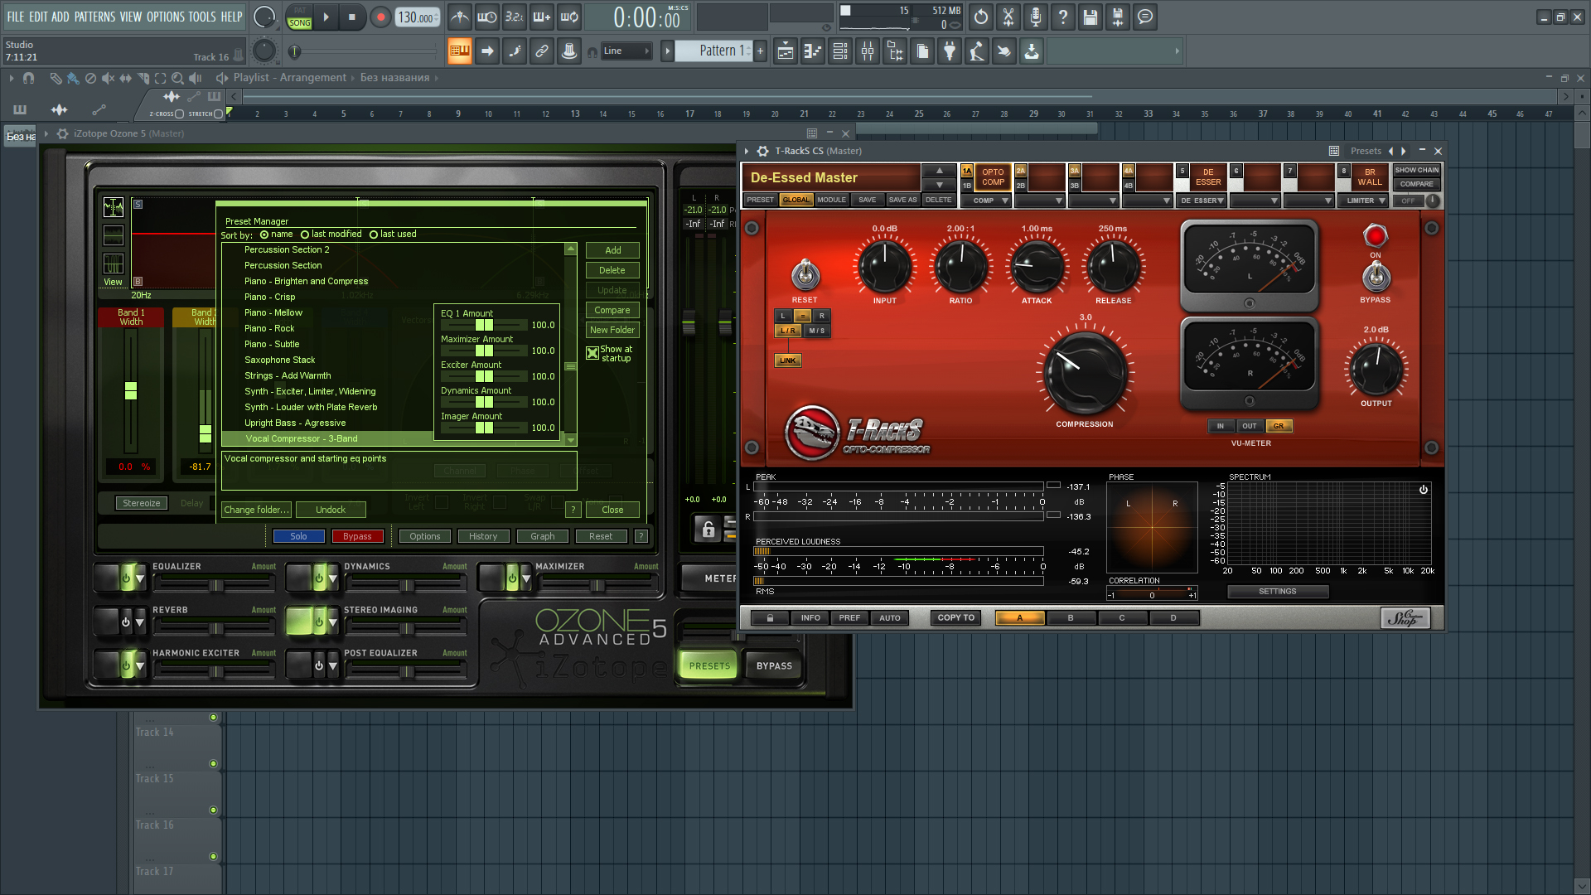Open the Mixer view icon
The height and width of the screenshot is (895, 1591).
click(x=868, y=51)
